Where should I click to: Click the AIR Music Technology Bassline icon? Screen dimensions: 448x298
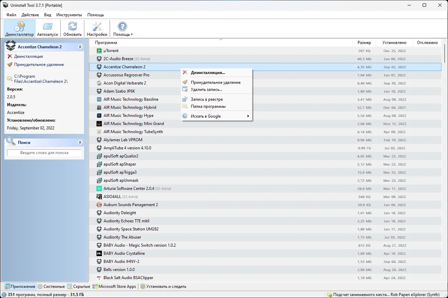99,99
